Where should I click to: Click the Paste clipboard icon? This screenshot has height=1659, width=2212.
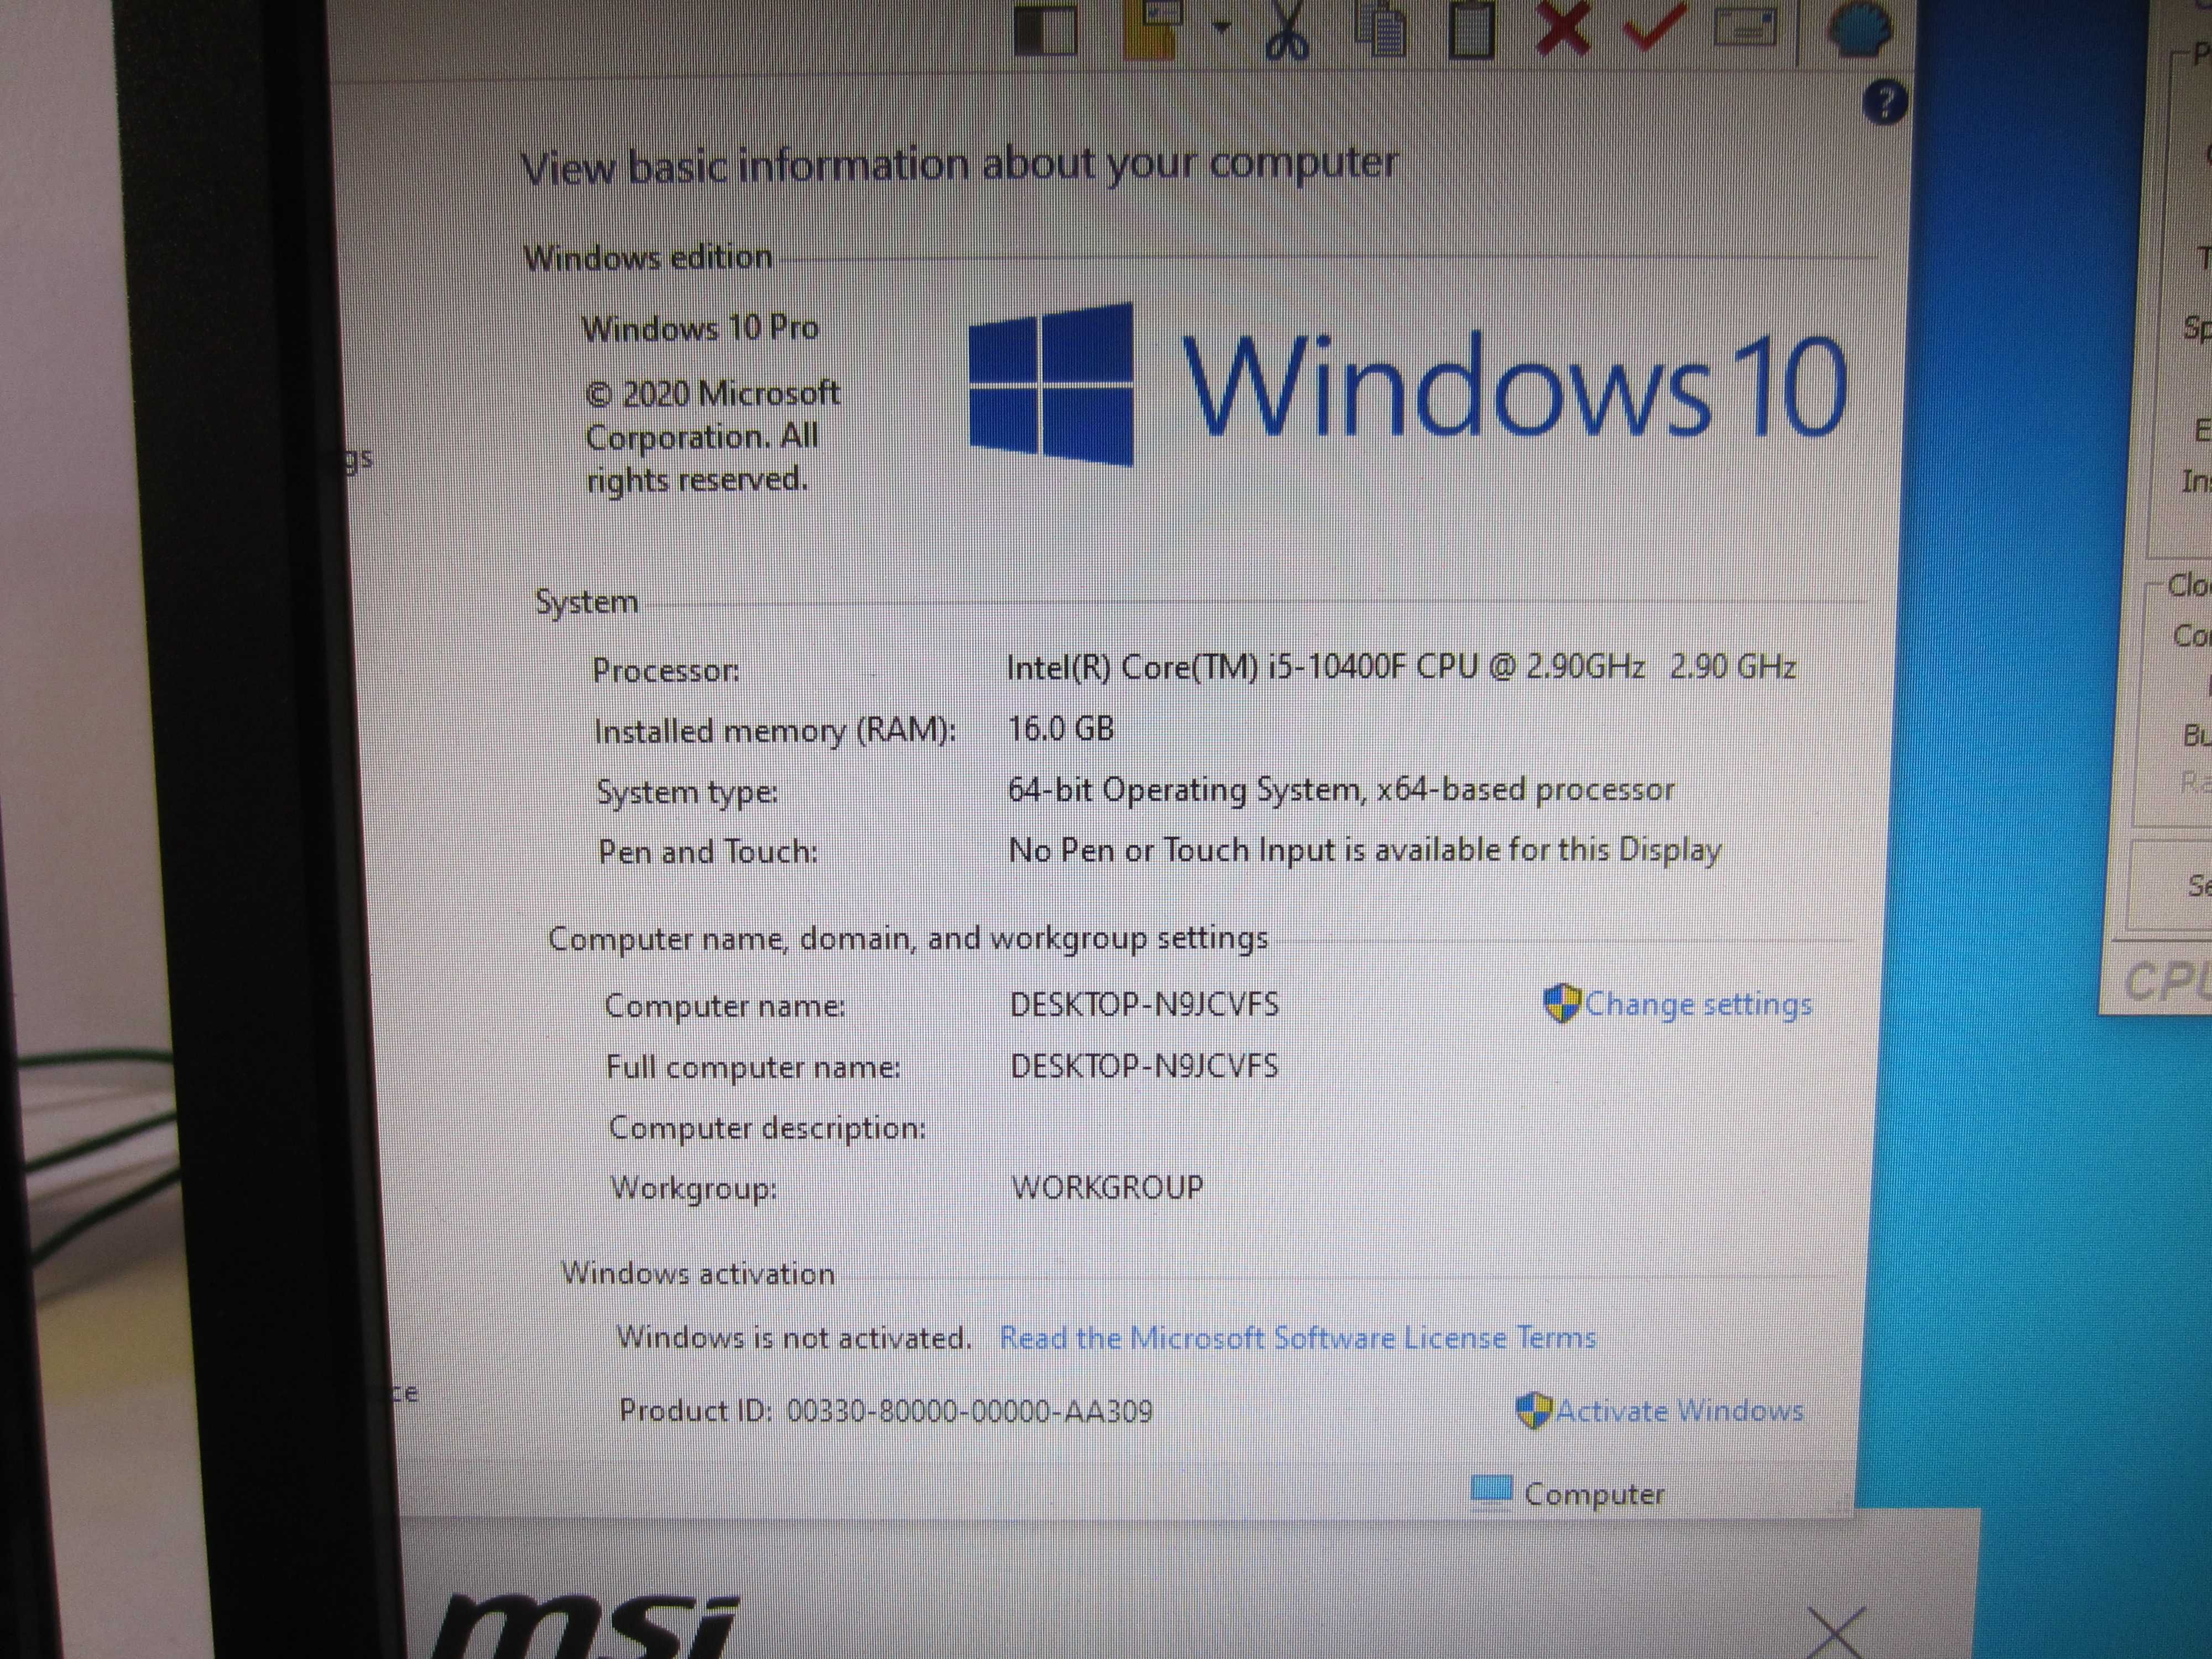tap(1472, 29)
